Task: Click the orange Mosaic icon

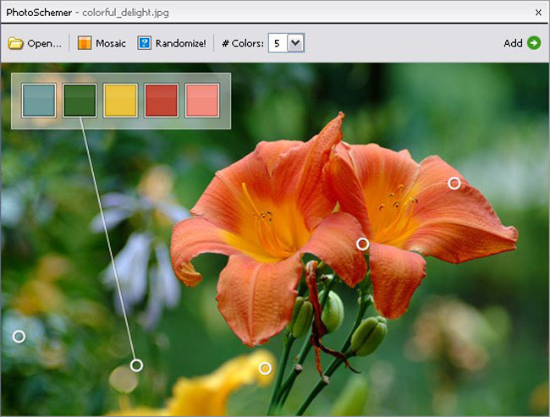Action: pos(85,43)
